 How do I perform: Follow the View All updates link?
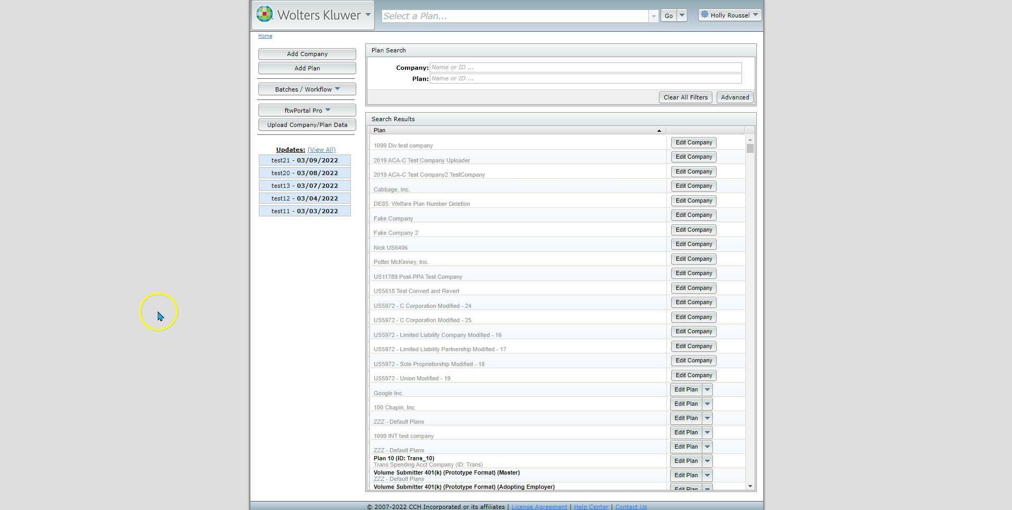pyautogui.click(x=321, y=150)
